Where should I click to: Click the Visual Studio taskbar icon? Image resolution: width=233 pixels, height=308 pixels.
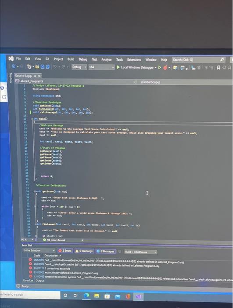click(x=138, y=297)
